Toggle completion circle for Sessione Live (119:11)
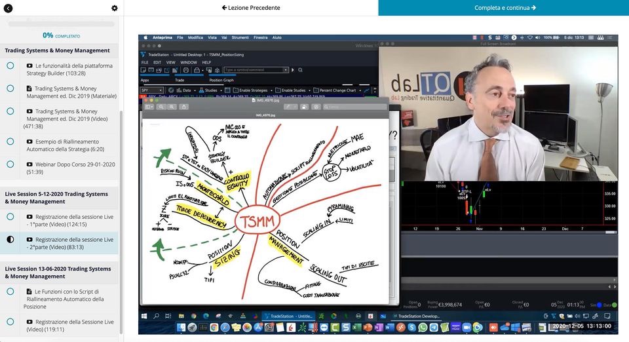This screenshot has height=342, width=629. click(x=10, y=322)
